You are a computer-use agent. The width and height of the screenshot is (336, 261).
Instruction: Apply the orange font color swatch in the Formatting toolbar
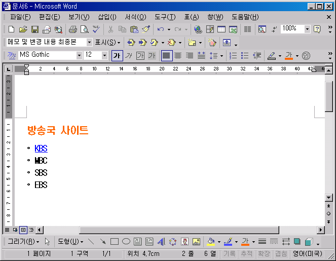289,56
